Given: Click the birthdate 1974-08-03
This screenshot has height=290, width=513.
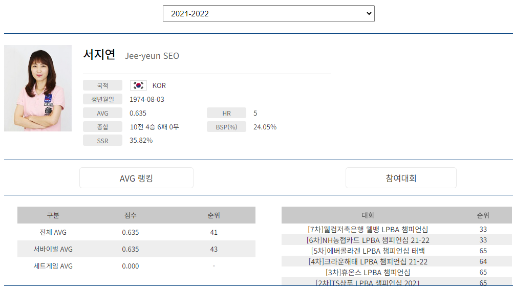Looking at the screenshot, I should tap(147, 99).
